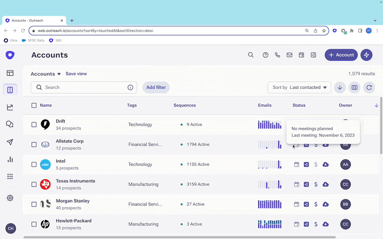Open the email envelope icon in header
Screen dimensions: 383x239
[x=290, y=55]
